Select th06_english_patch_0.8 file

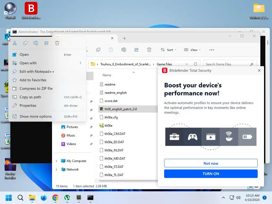pos(128,109)
